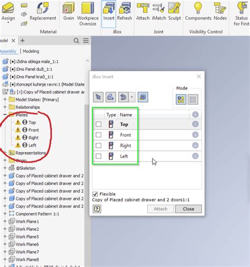Select Work Plane8 in tree
This screenshot has height=267, width=250.
(x=27, y=259)
